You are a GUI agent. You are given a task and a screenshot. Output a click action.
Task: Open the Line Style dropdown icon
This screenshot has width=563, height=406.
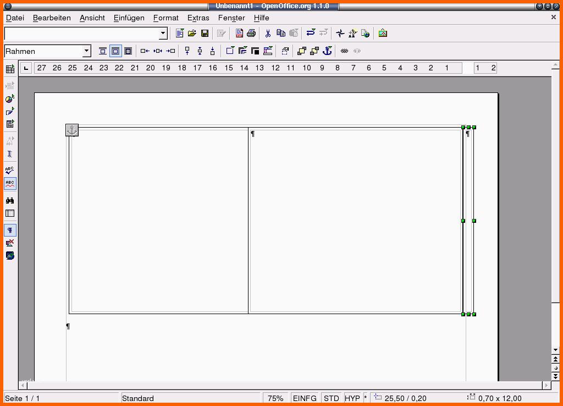(x=242, y=51)
